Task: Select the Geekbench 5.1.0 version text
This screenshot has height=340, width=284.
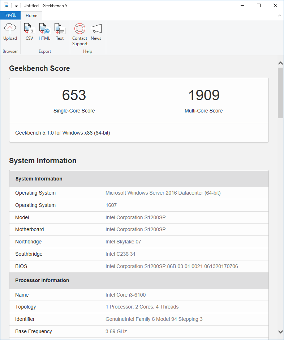Action: [63, 133]
